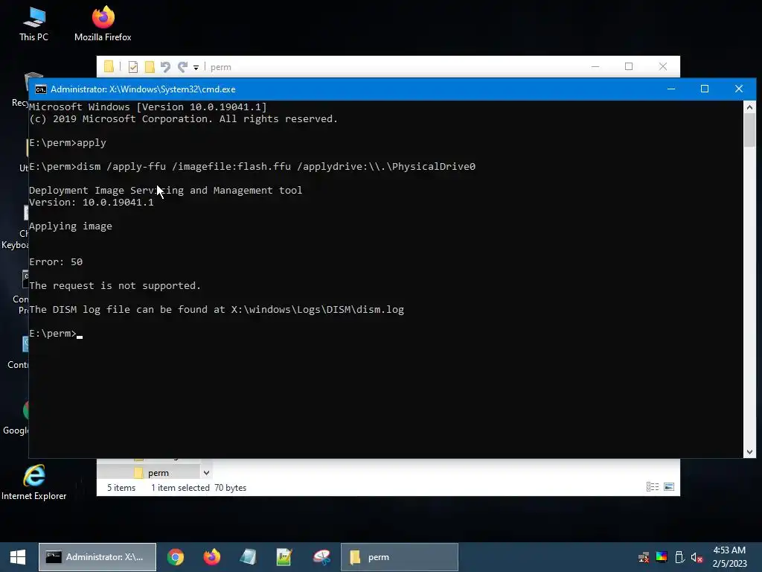
Task: Click navigation pane scroll-down arrow beside perm
Action: tap(206, 473)
